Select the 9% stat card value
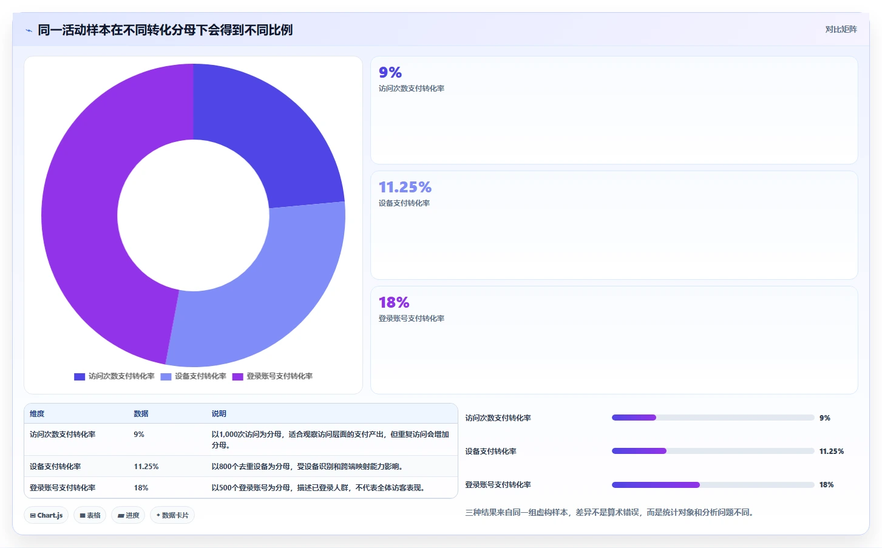 (390, 72)
